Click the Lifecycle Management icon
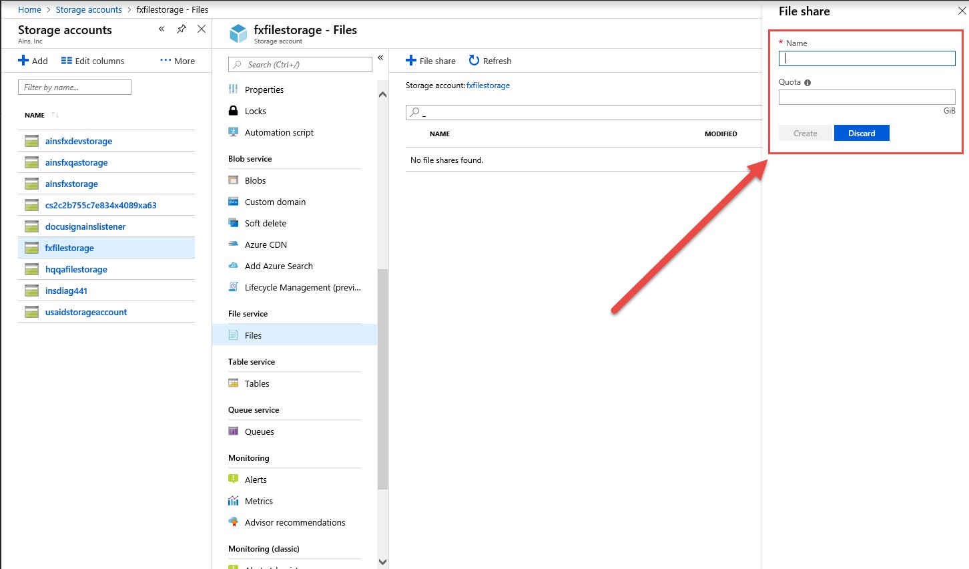969x569 pixels. click(233, 287)
